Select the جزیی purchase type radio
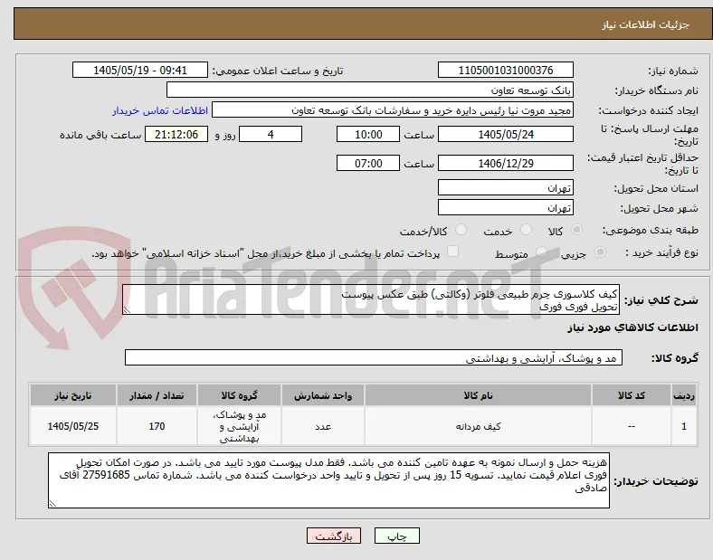Image resolution: width=713 pixels, height=560 pixels. [x=600, y=252]
